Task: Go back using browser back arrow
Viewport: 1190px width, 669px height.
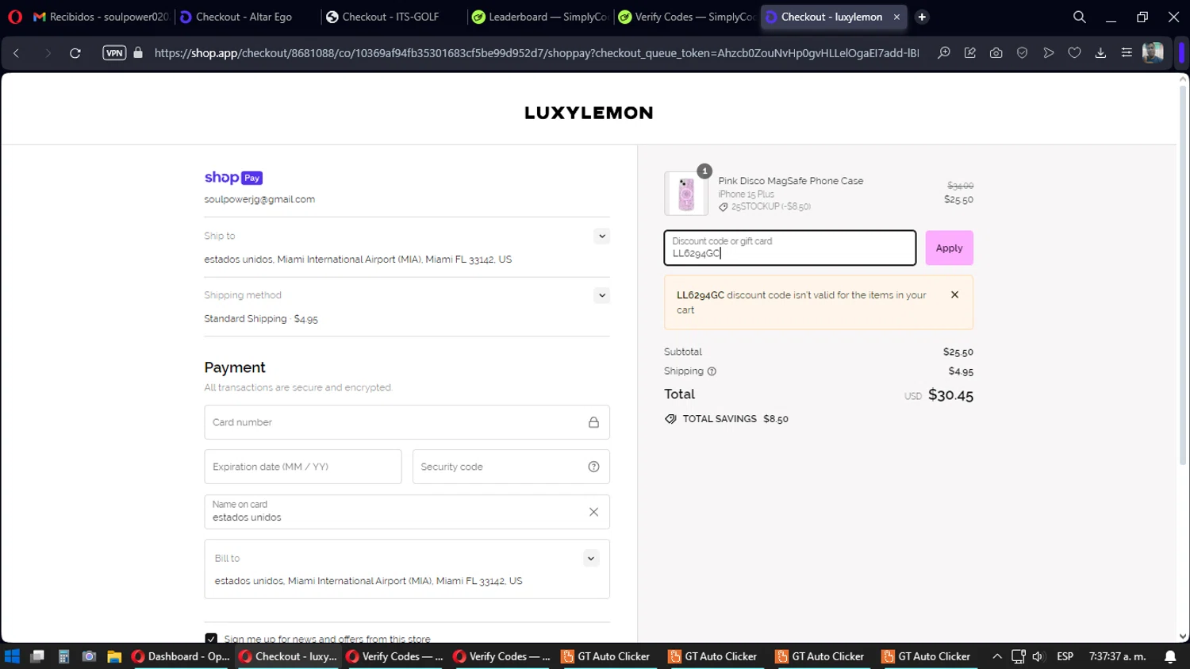Action: (x=17, y=53)
